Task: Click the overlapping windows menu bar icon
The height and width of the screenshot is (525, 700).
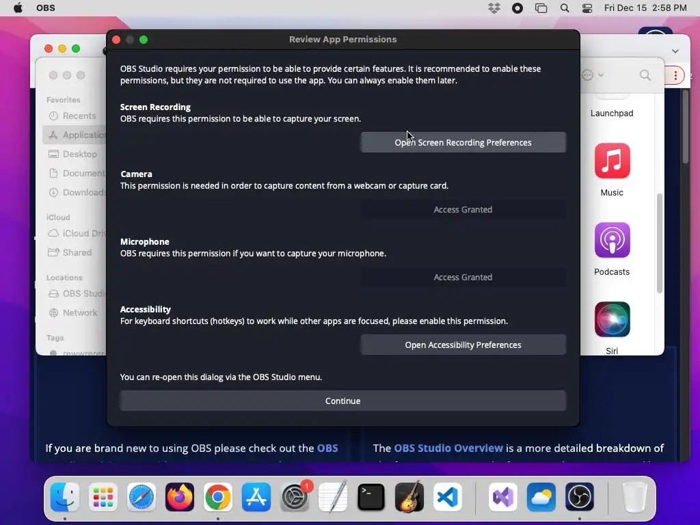Action: 541,8
